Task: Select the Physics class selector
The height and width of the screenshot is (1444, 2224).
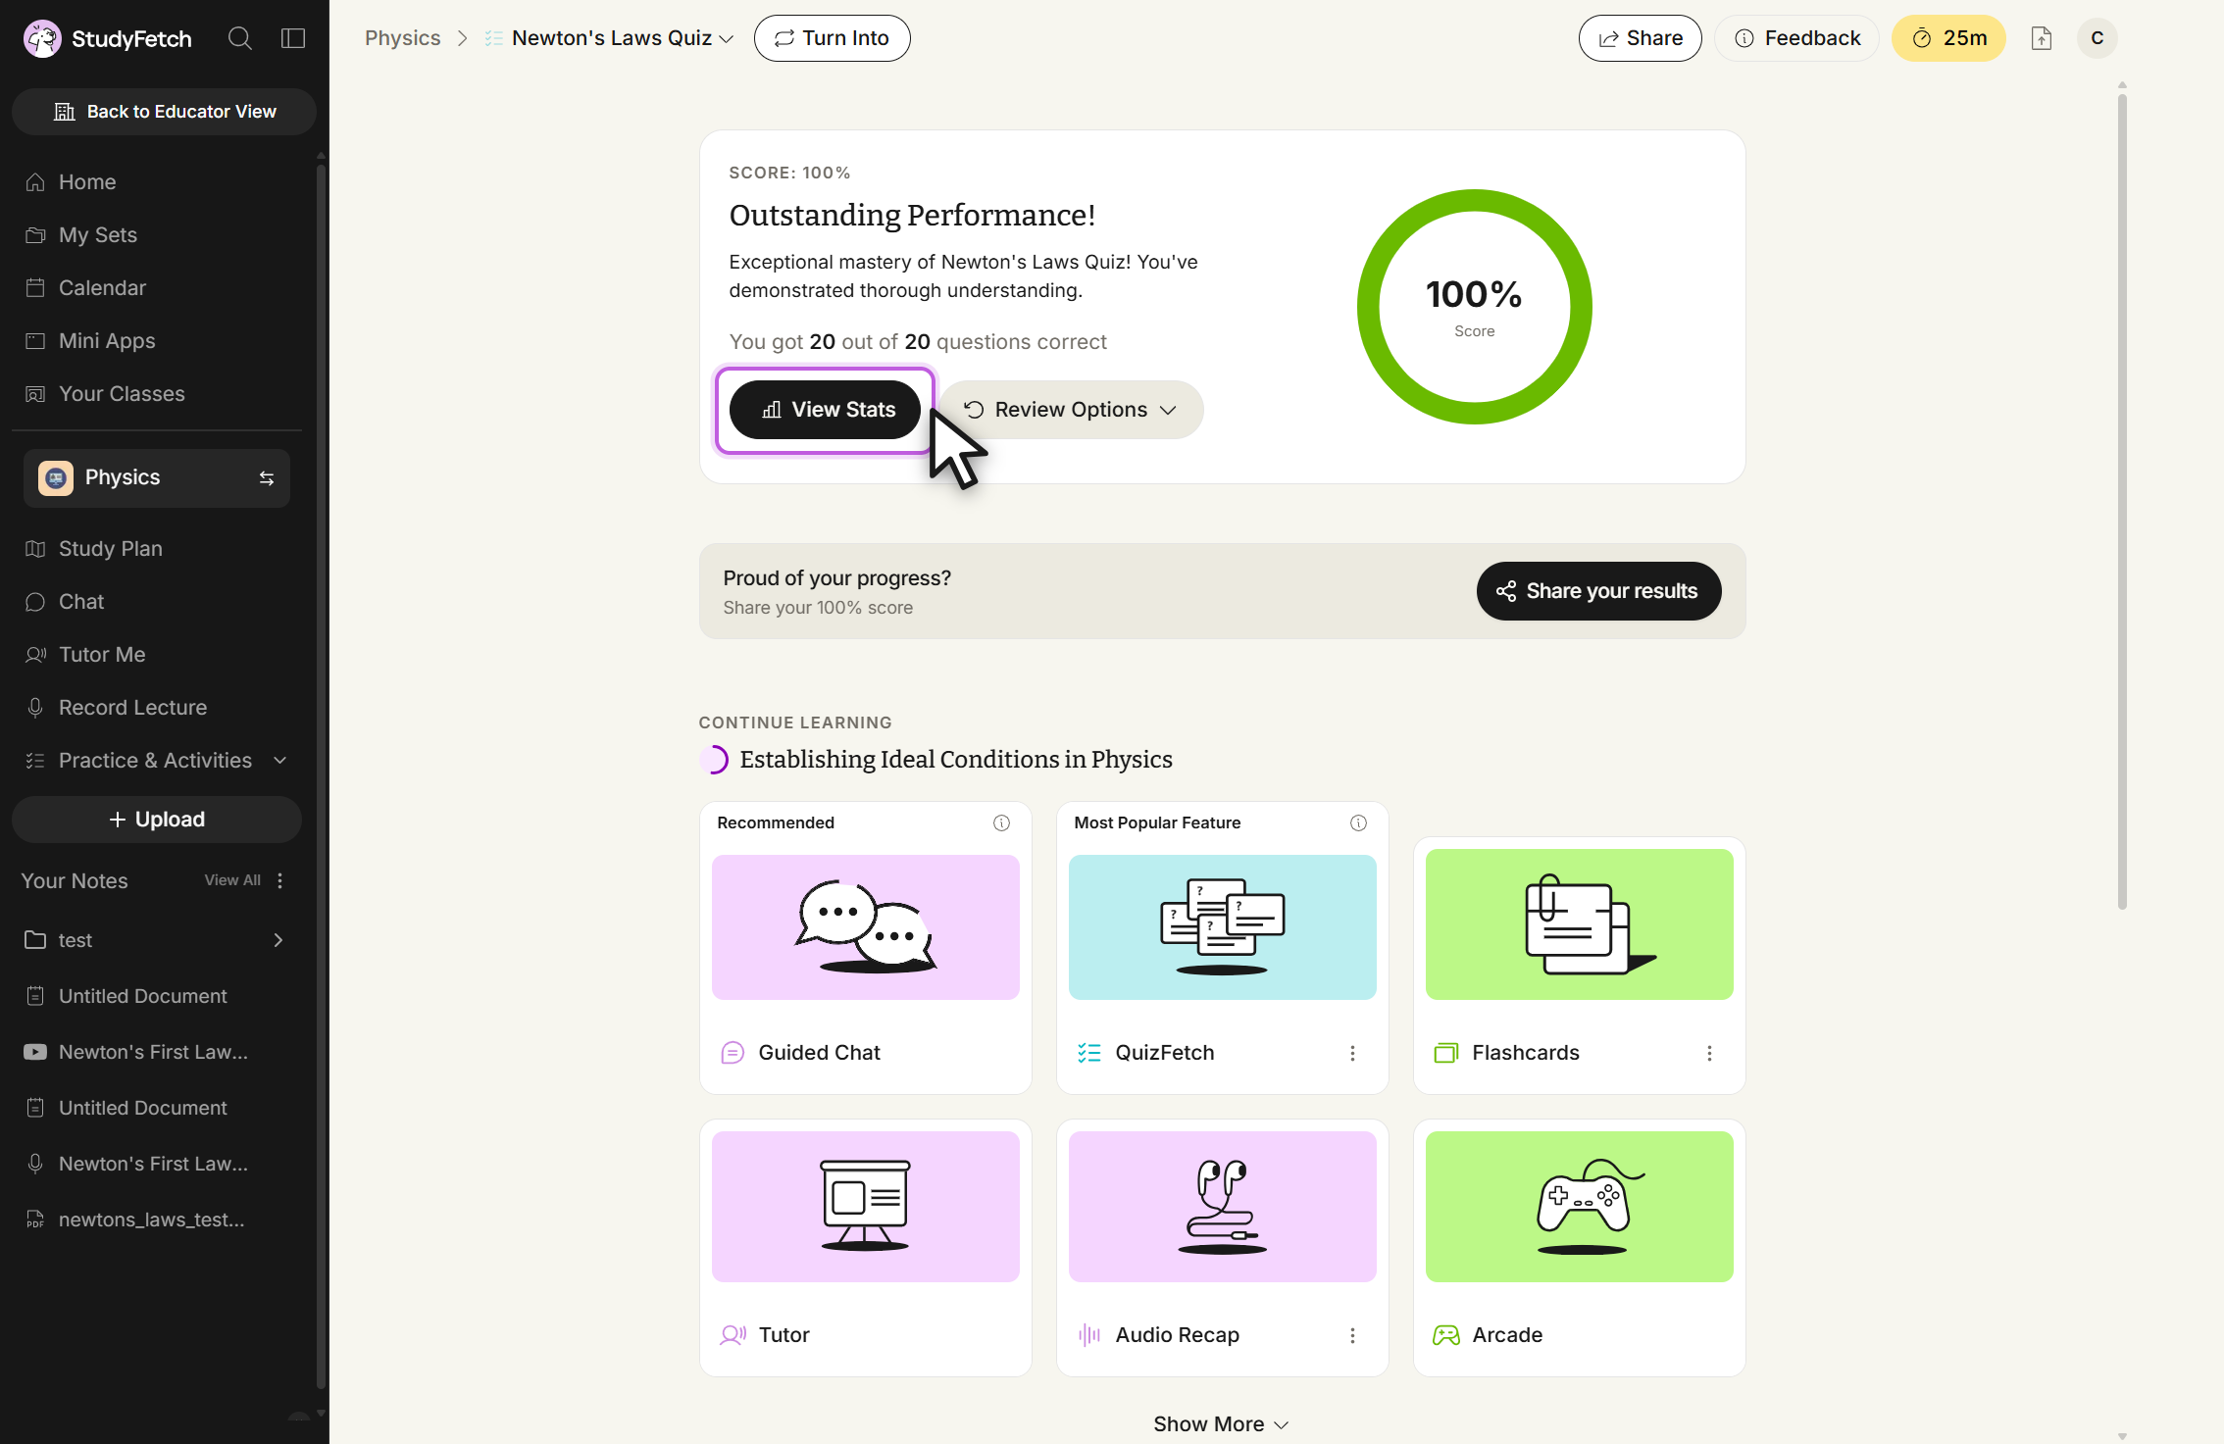Action: (x=157, y=478)
